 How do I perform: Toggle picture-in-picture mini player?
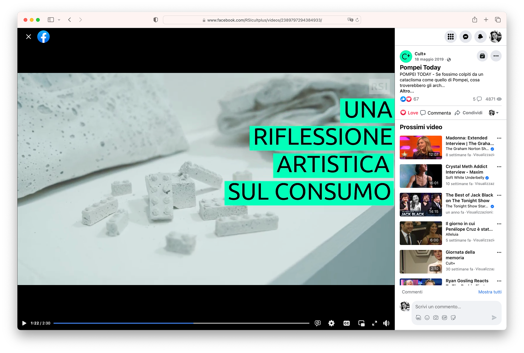pos(361,323)
